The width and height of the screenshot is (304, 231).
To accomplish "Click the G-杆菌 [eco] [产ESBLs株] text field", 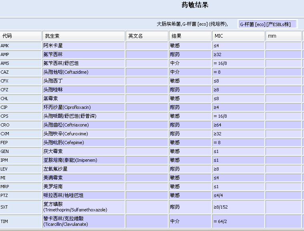I will click(268, 24).
